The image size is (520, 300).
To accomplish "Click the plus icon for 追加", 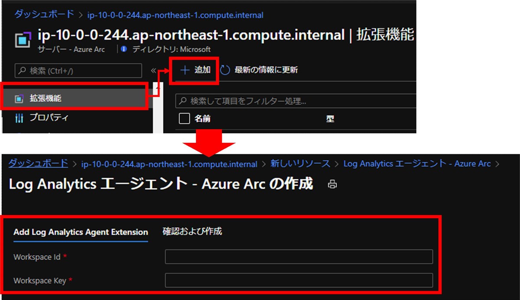I will pyautogui.click(x=185, y=70).
